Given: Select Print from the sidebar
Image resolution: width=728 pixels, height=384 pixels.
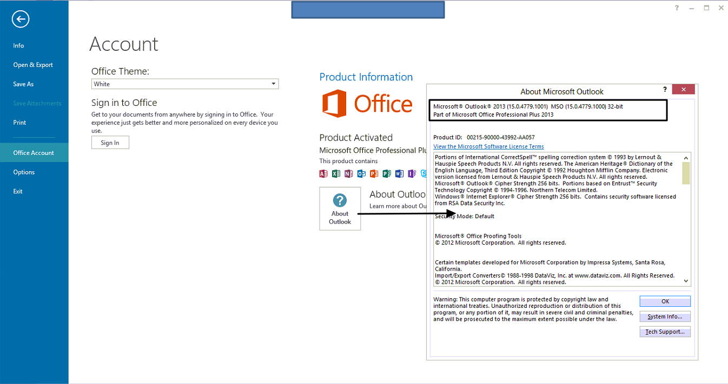Looking at the screenshot, I should pos(19,122).
